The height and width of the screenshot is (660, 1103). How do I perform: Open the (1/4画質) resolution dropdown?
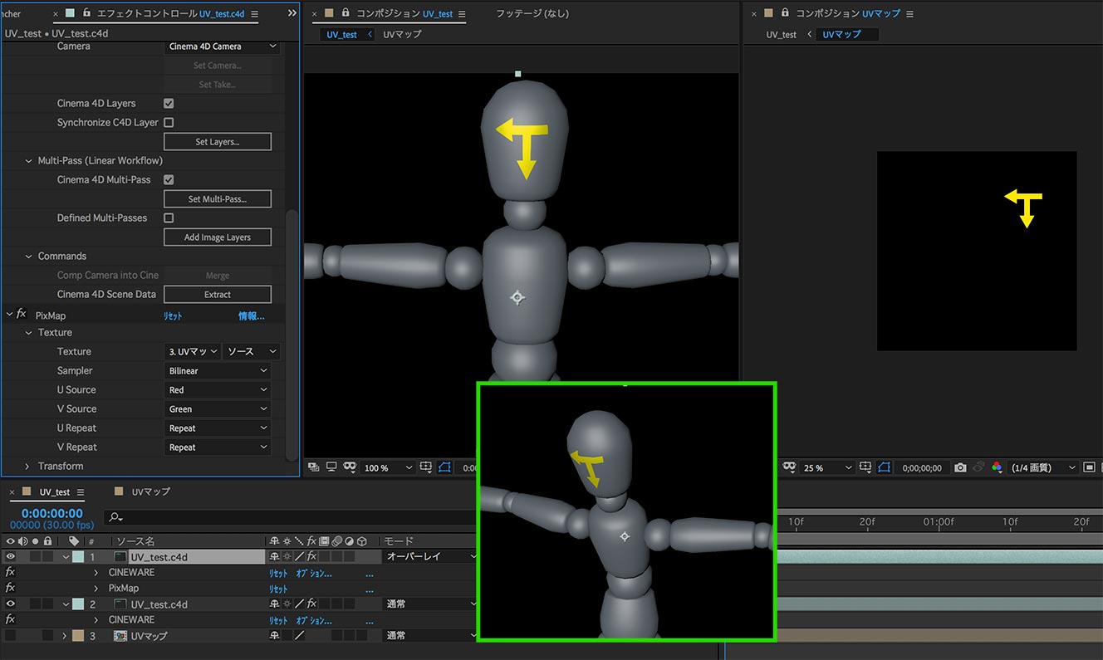click(x=1043, y=468)
